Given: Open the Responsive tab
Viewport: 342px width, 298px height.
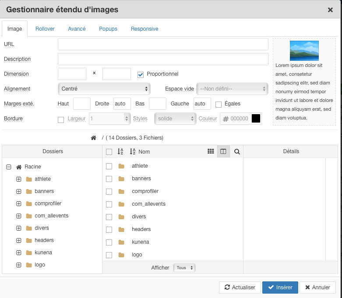Looking at the screenshot, I should (x=145, y=29).
